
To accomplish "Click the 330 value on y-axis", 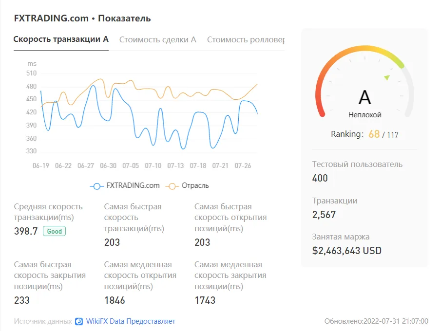I will click(31, 151).
